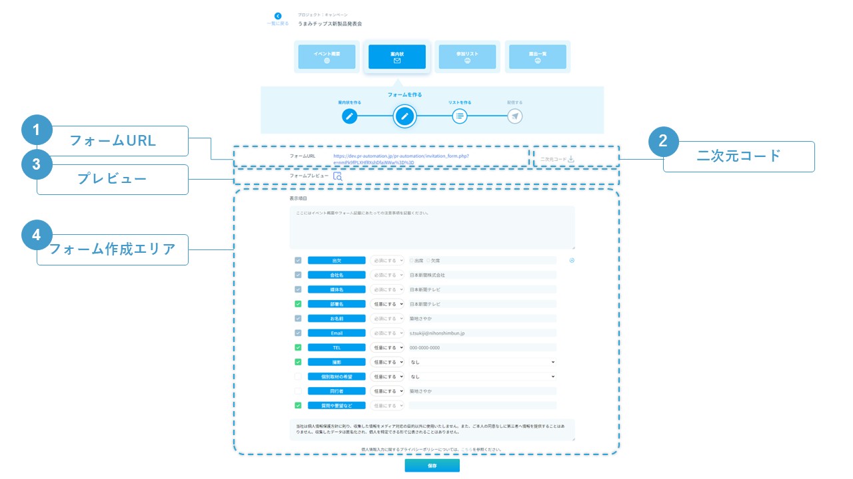Enable the 個別取材の希望 checkbox

(298, 377)
